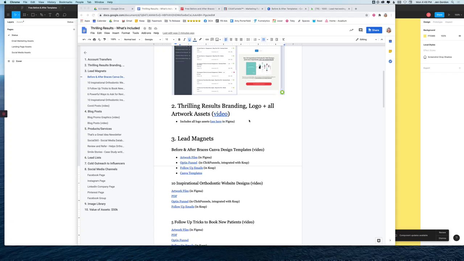Click the Docs home document icon
The image size is (464, 261).
coord(84,30)
